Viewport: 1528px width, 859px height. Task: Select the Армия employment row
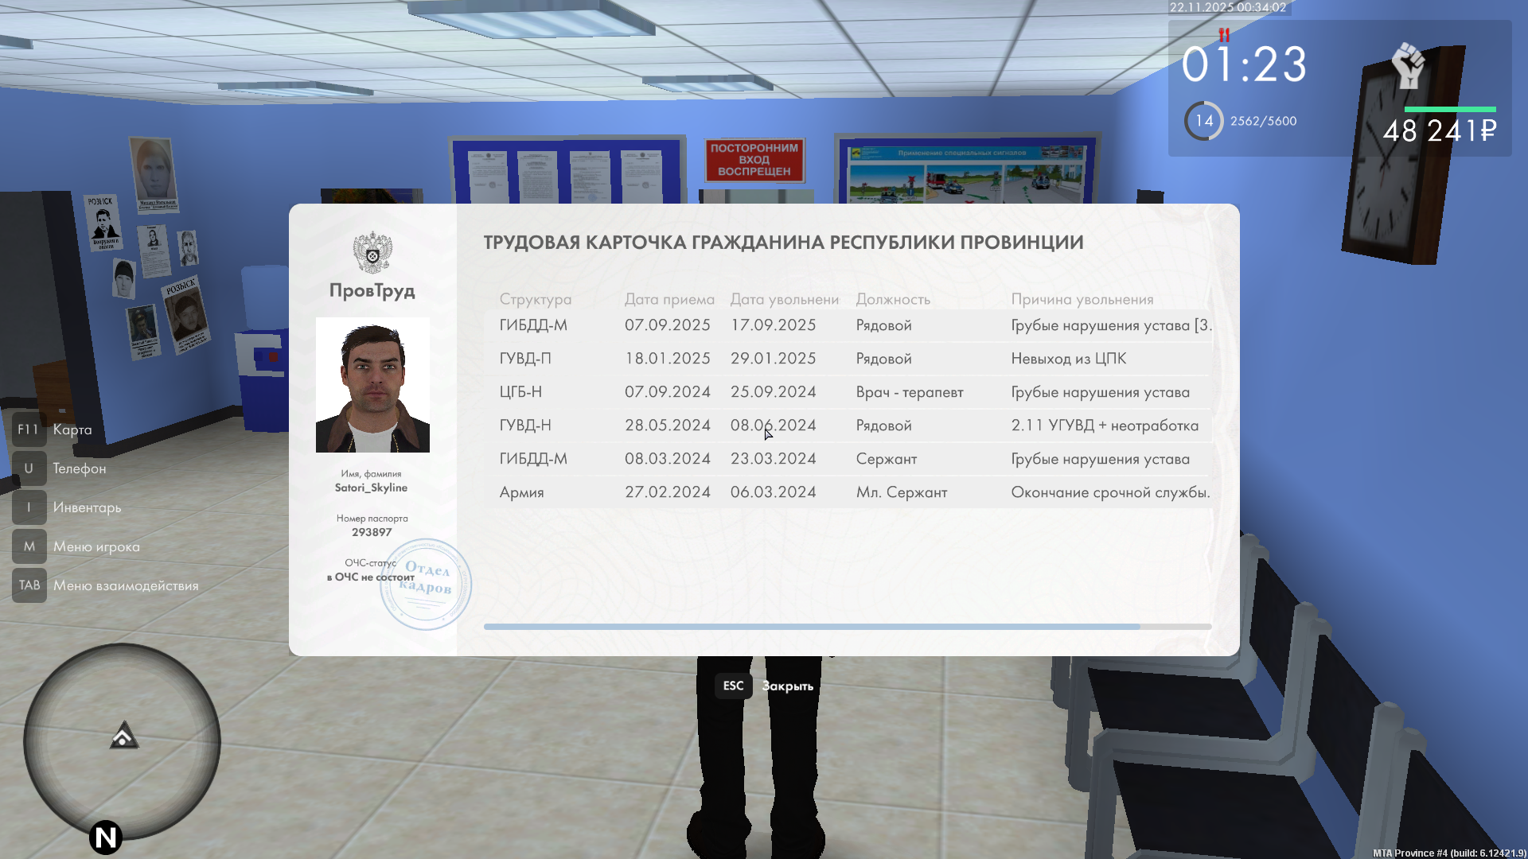click(848, 492)
